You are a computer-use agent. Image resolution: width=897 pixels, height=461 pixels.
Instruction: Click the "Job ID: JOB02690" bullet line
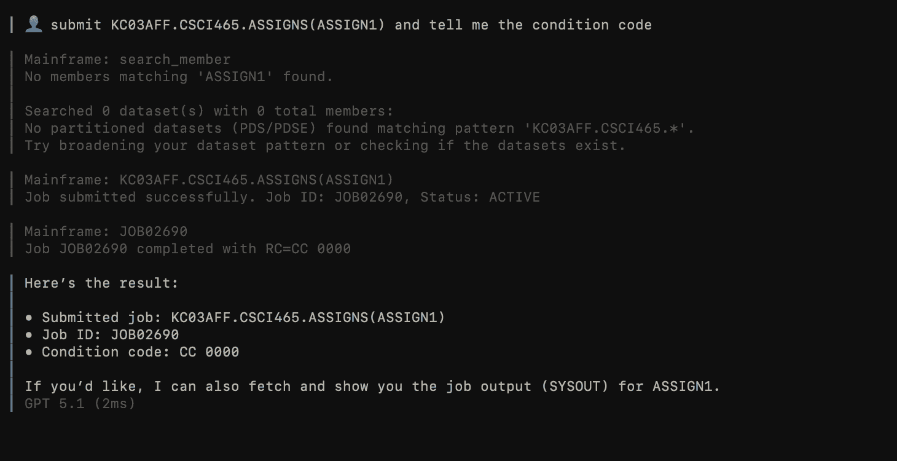coord(110,335)
